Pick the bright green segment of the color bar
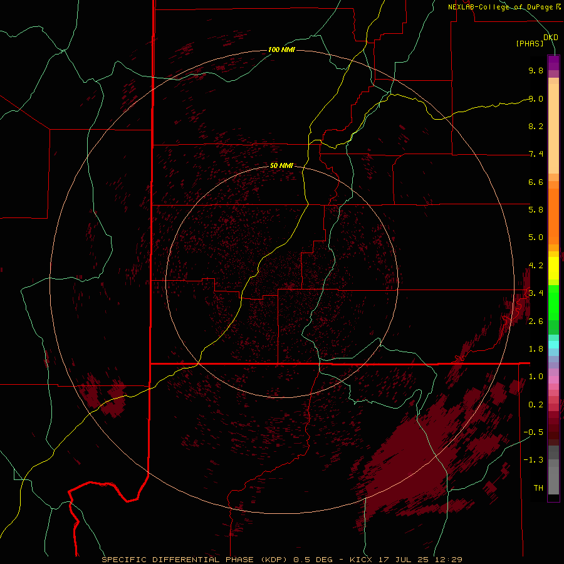 click(x=553, y=303)
